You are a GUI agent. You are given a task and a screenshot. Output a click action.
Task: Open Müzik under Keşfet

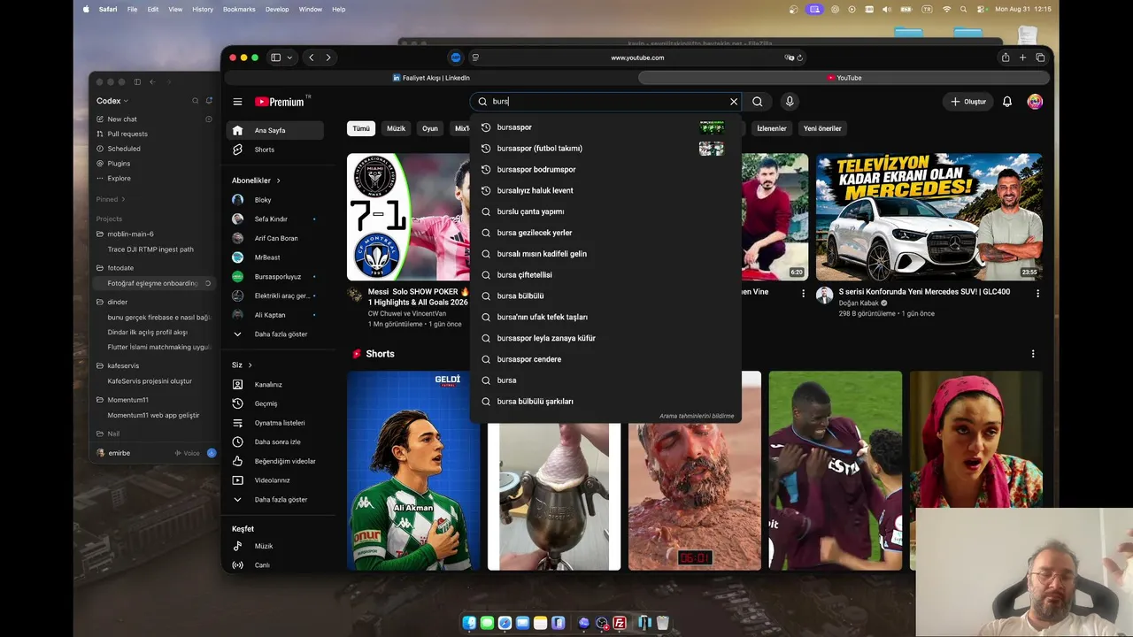274,546
